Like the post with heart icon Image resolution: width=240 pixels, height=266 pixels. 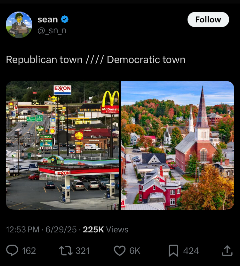pyautogui.click(x=120, y=251)
